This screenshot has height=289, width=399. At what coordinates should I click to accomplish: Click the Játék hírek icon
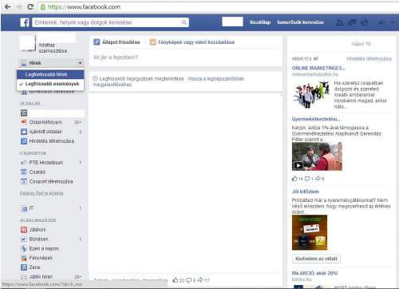tap(24, 277)
